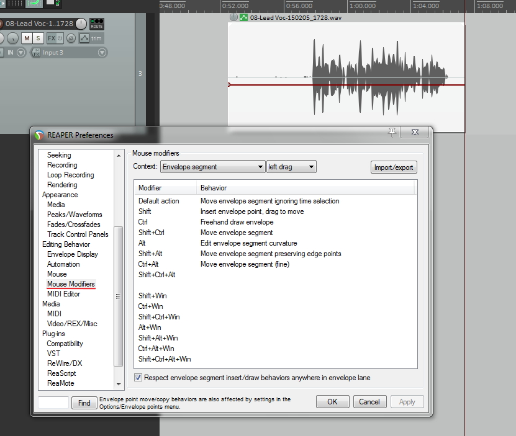Pin the REAPER Preferences window
Image resolution: width=516 pixels, height=436 pixels.
tap(392, 132)
